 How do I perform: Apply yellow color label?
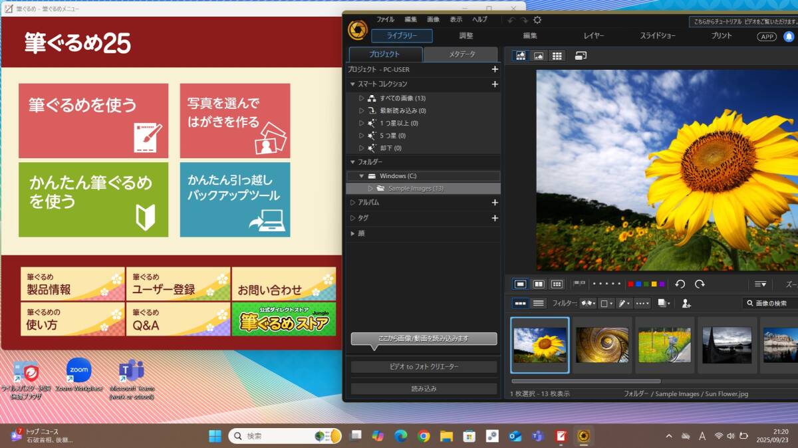coord(654,284)
